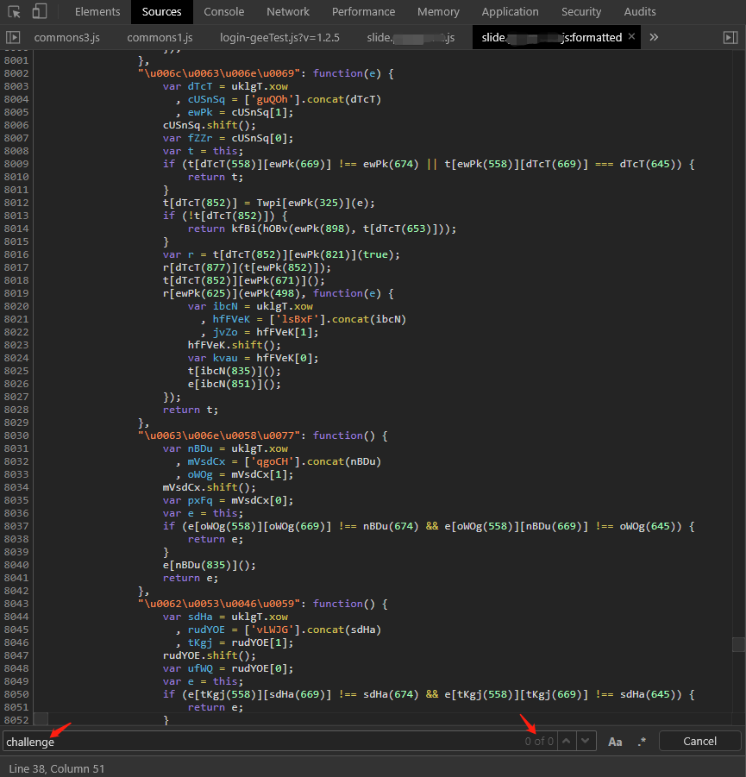
Task: Set breakpoint on line number 8009
Action: (16, 164)
